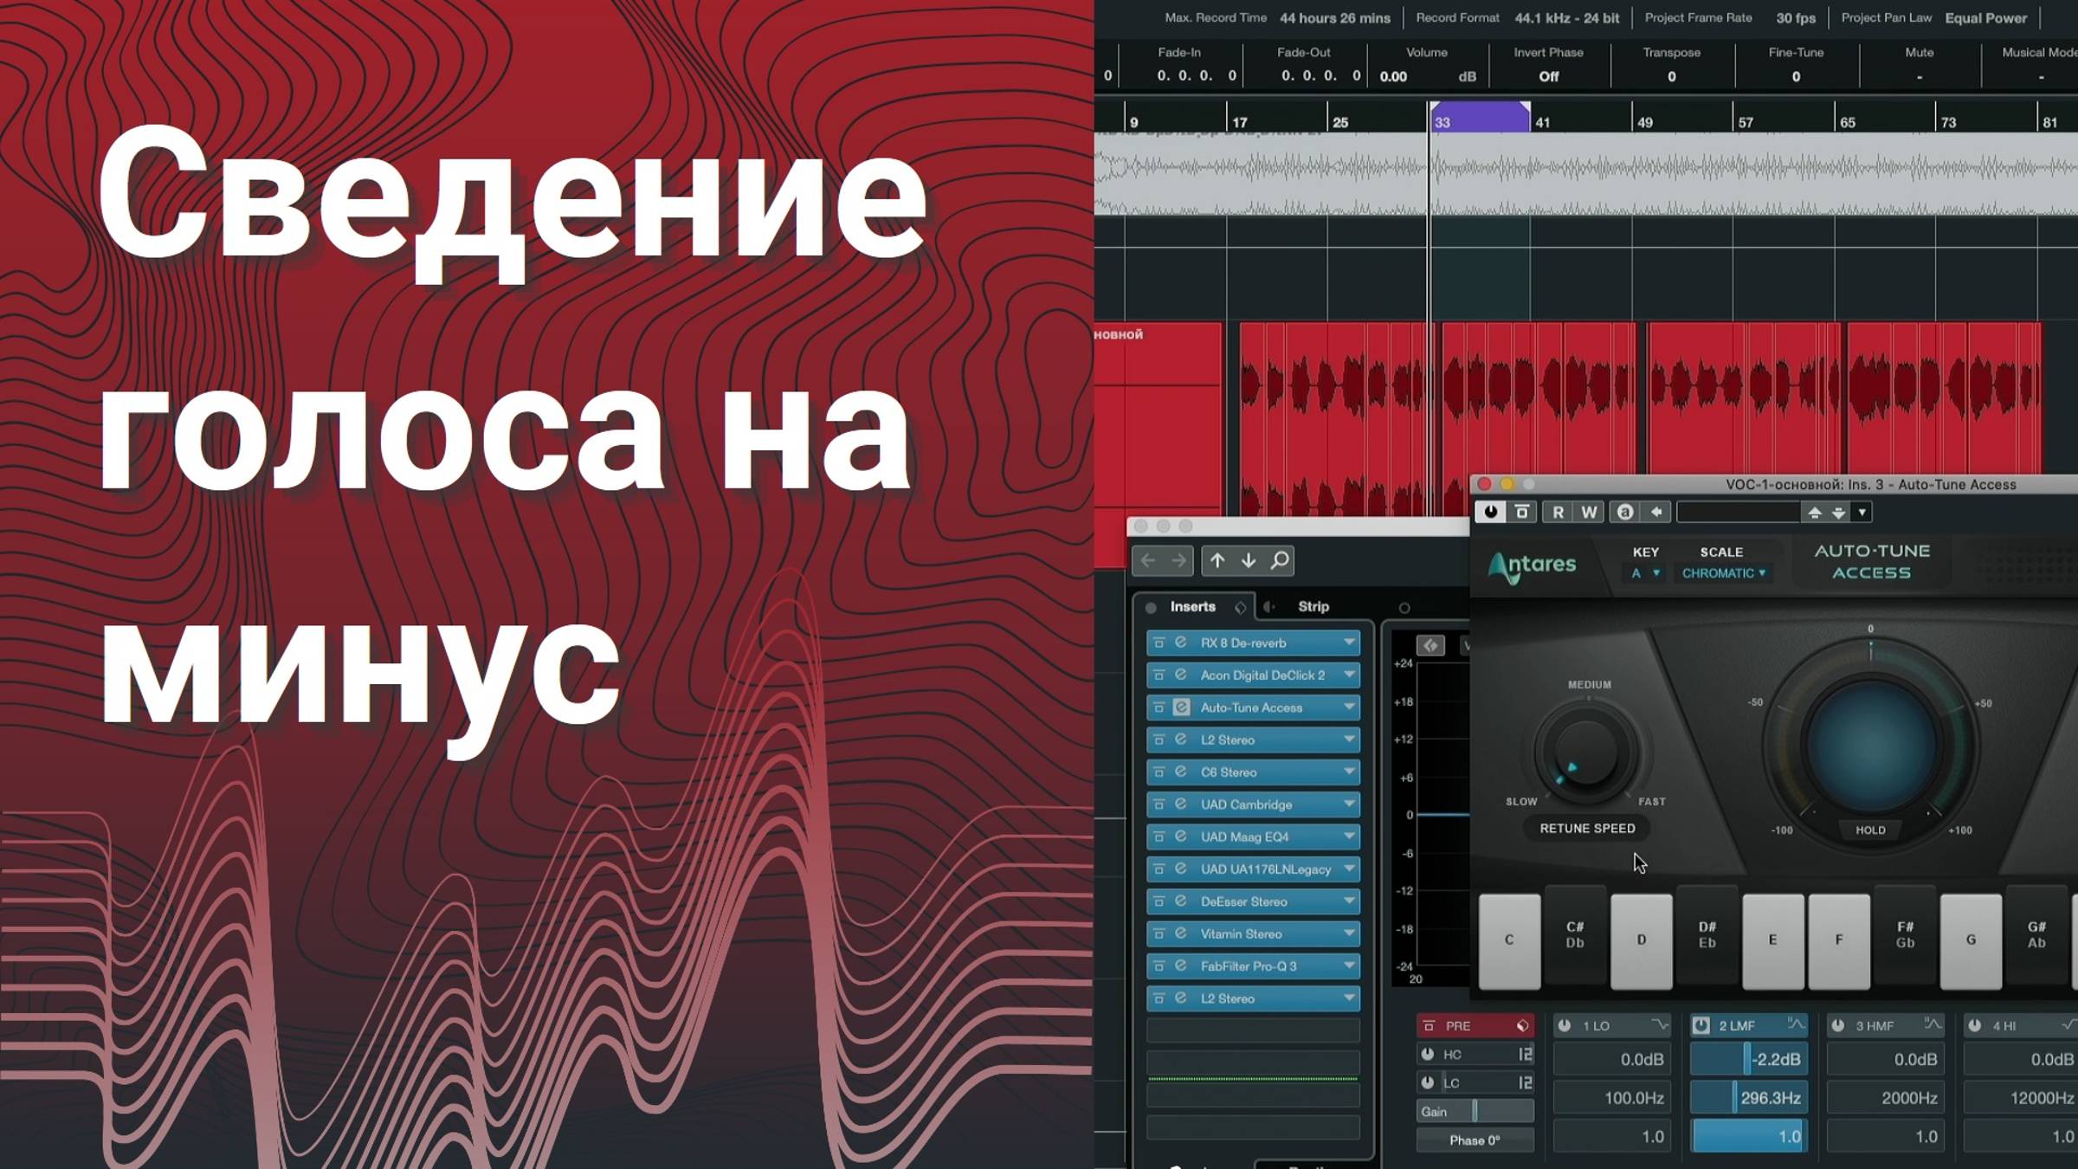The image size is (2078, 1169).
Task: Click the Phase 0° field in the equalizer
Action: coord(1476,1140)
